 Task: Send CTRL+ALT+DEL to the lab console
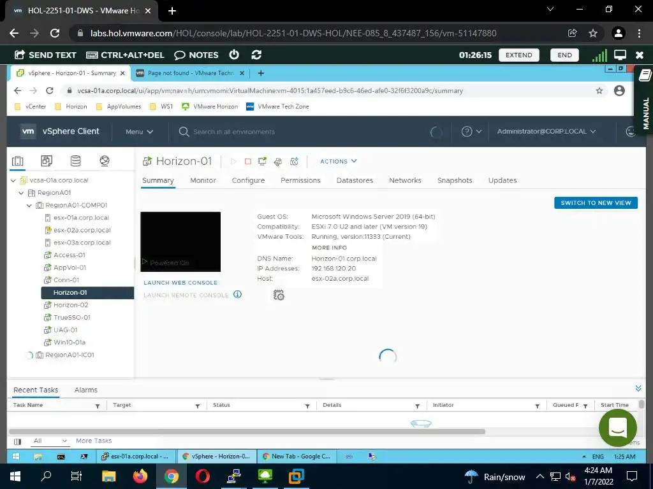coord(125,55)
